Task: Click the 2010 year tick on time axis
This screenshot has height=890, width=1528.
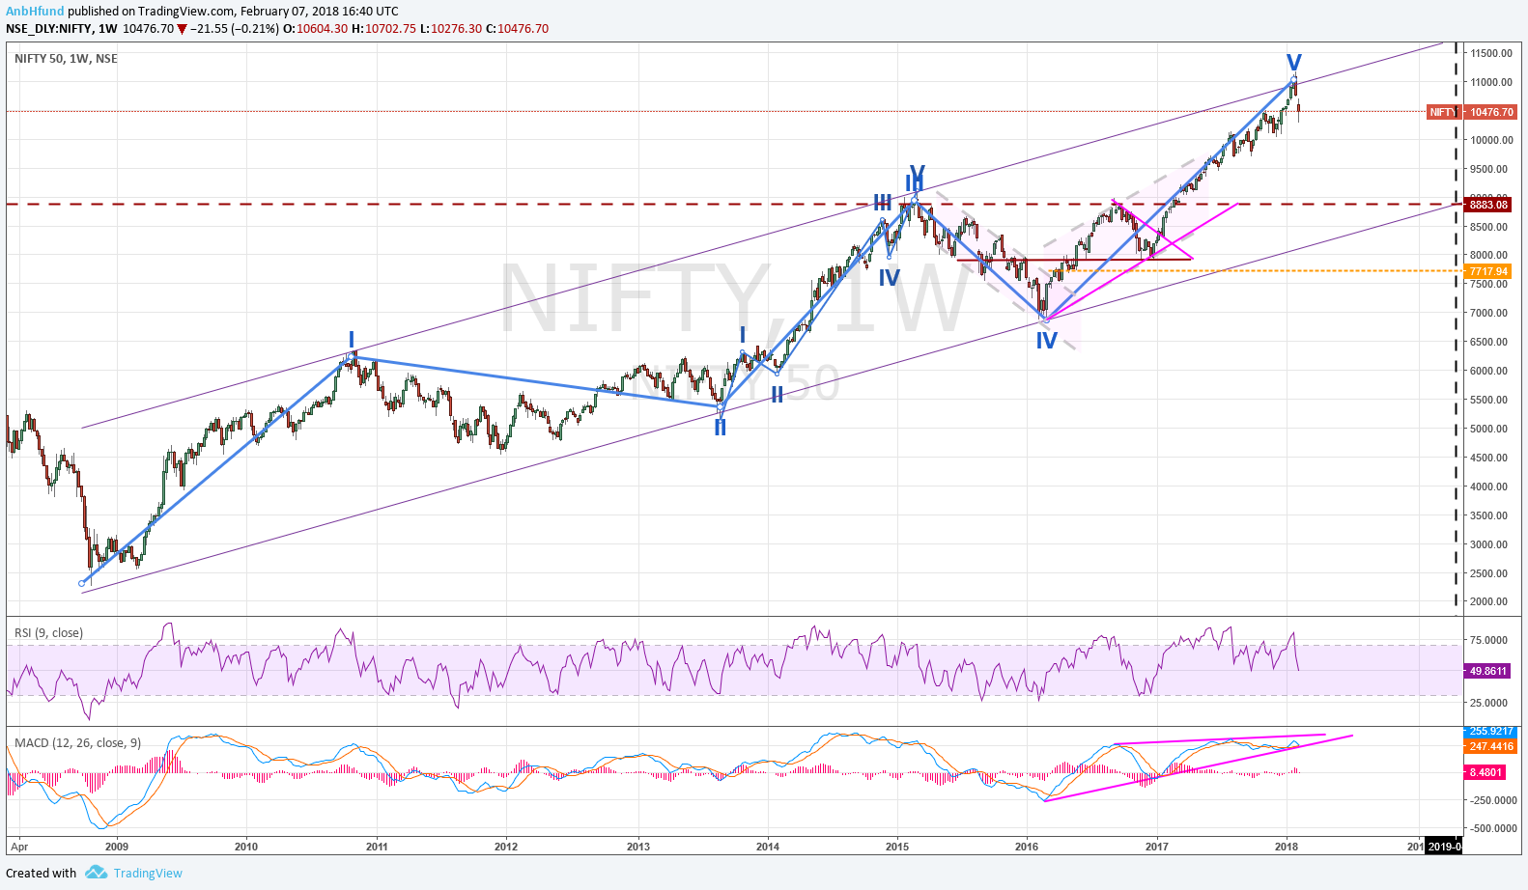Action: click(x=246, y=847)
